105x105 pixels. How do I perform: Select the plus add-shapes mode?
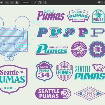click(x=7, y=3)
